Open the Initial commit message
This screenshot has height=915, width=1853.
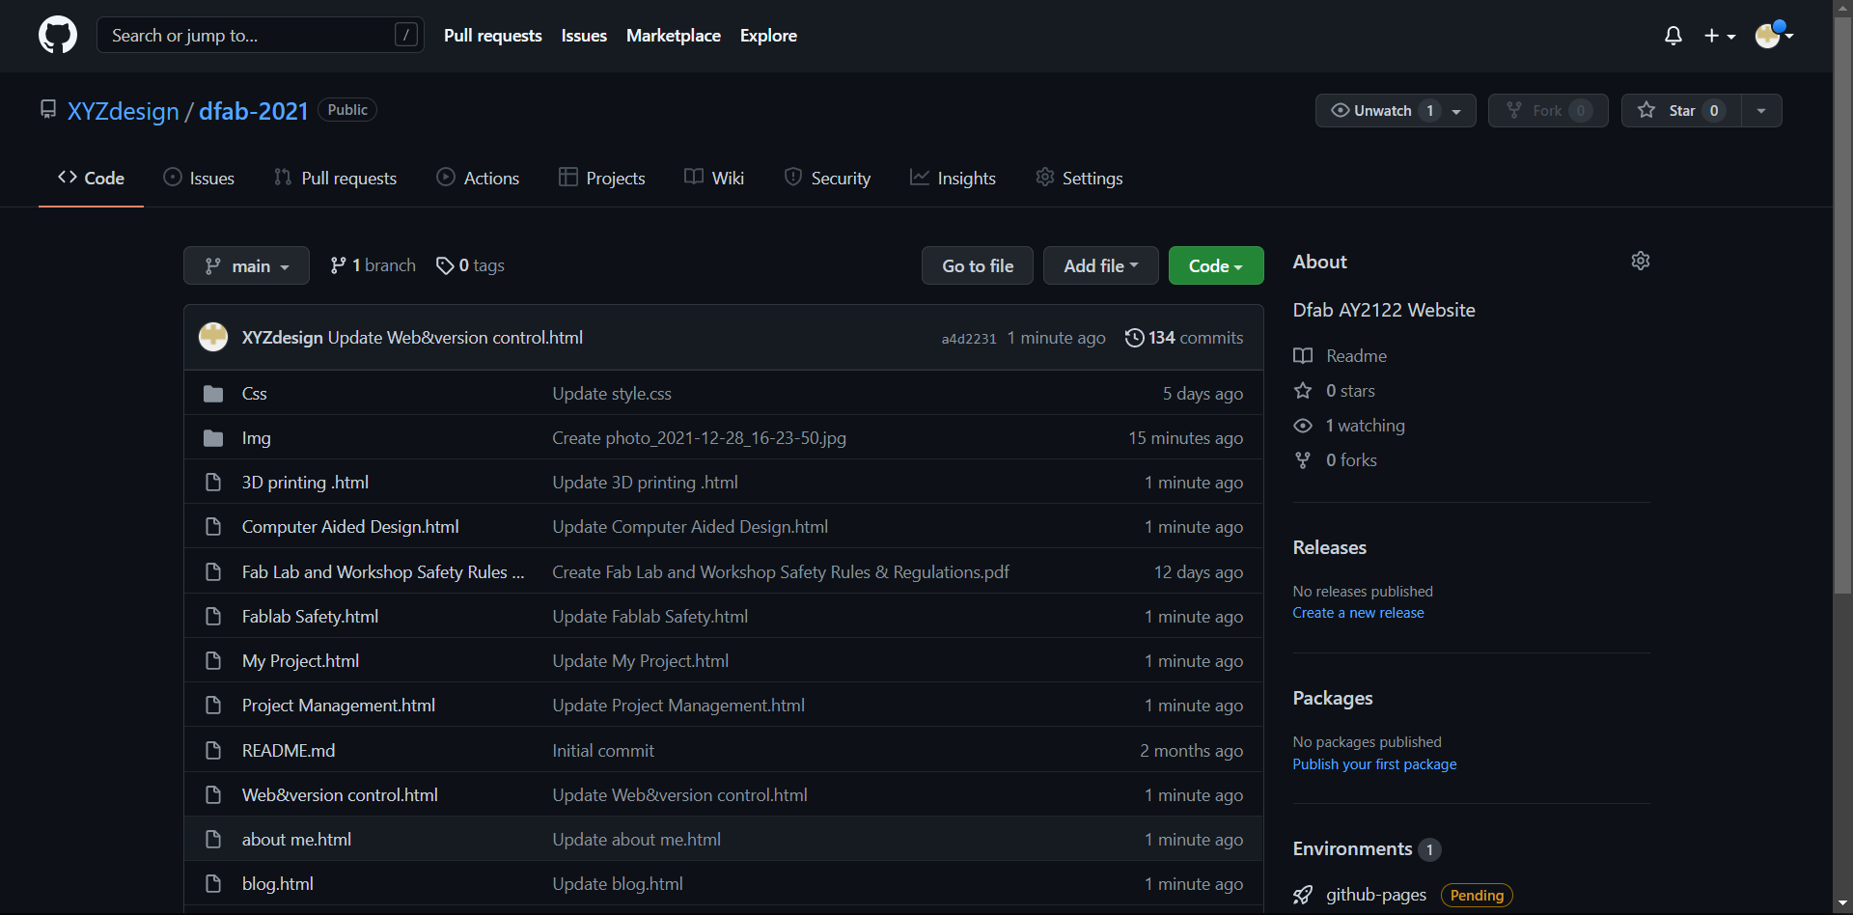(x=603, y=751)
